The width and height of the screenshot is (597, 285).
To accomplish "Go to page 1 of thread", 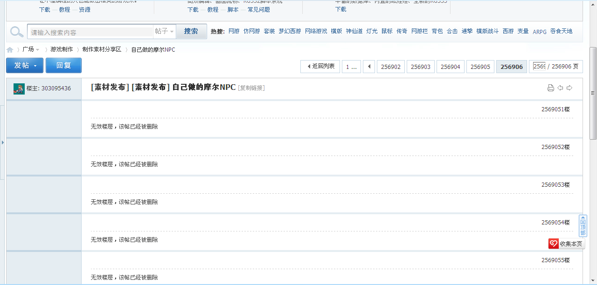I will [x=351, y=67].
